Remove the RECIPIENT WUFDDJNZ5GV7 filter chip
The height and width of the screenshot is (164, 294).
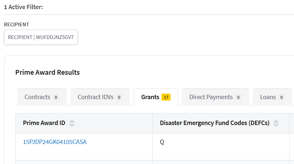(x=41, y=37)
